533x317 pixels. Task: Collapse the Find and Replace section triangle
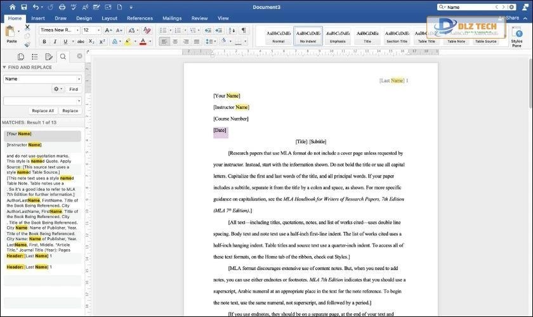4,67
